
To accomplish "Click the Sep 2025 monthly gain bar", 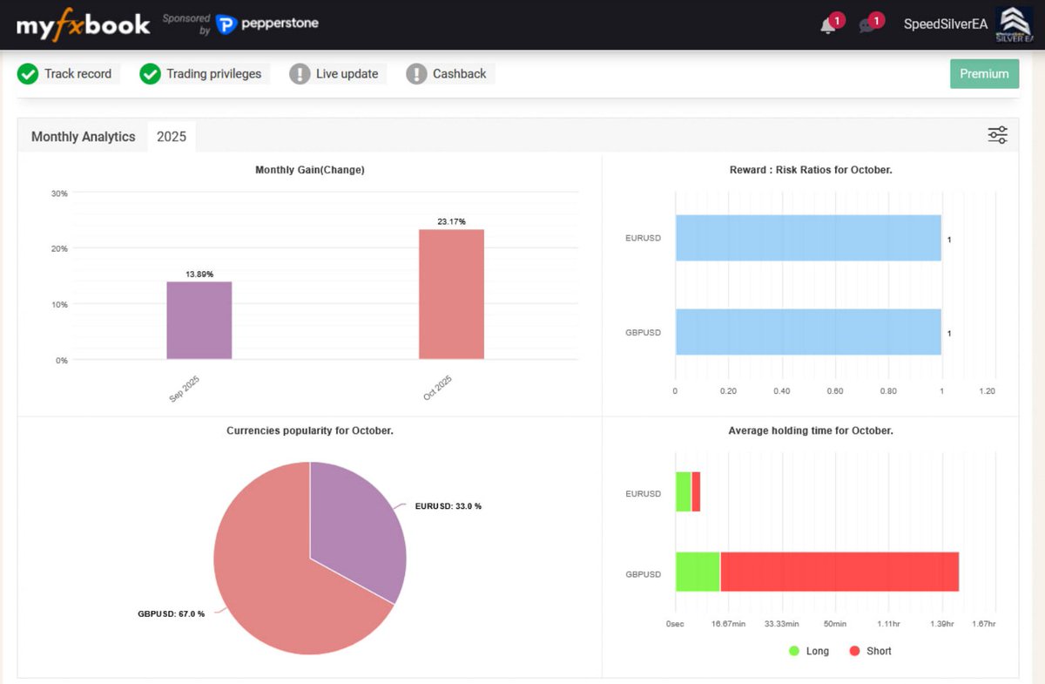I will (x=199, y=321).
